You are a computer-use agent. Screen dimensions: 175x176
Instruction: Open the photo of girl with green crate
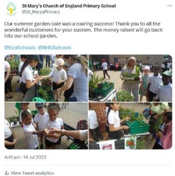[x=130, y=126]
